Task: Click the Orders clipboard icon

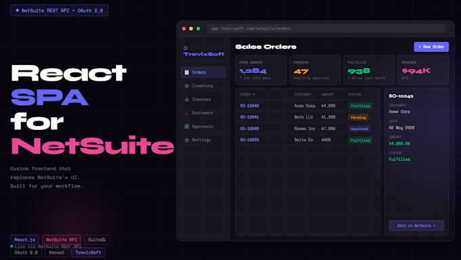Action: (x=186, y=72)
